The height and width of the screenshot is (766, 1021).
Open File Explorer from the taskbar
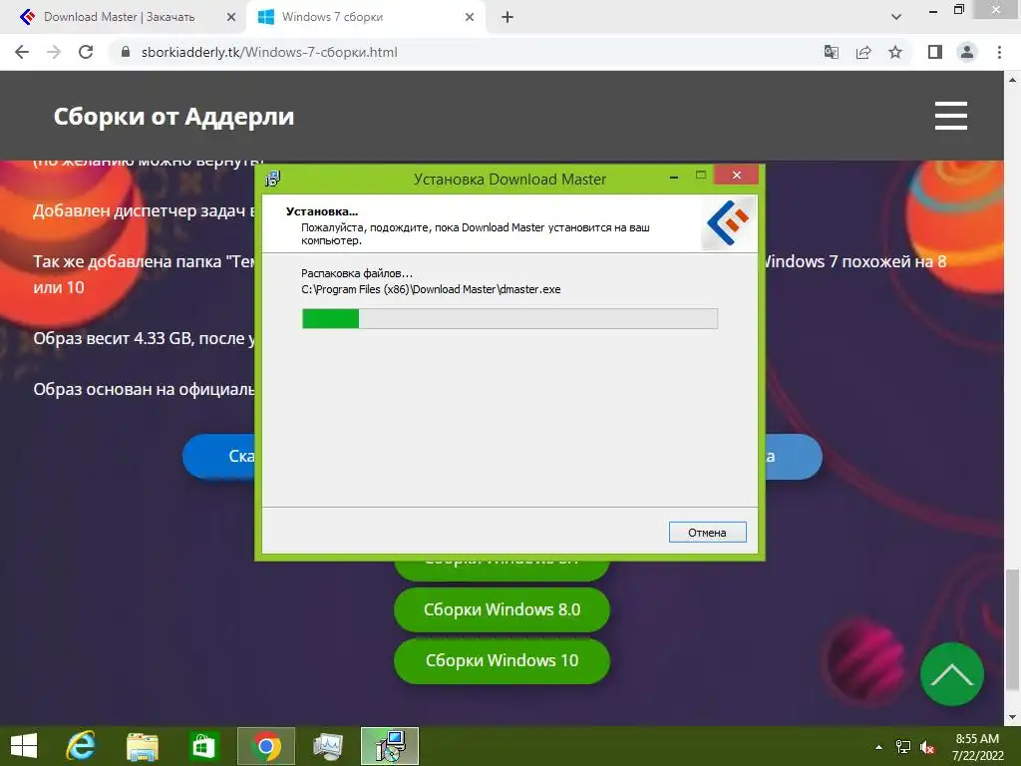(143, 746)
